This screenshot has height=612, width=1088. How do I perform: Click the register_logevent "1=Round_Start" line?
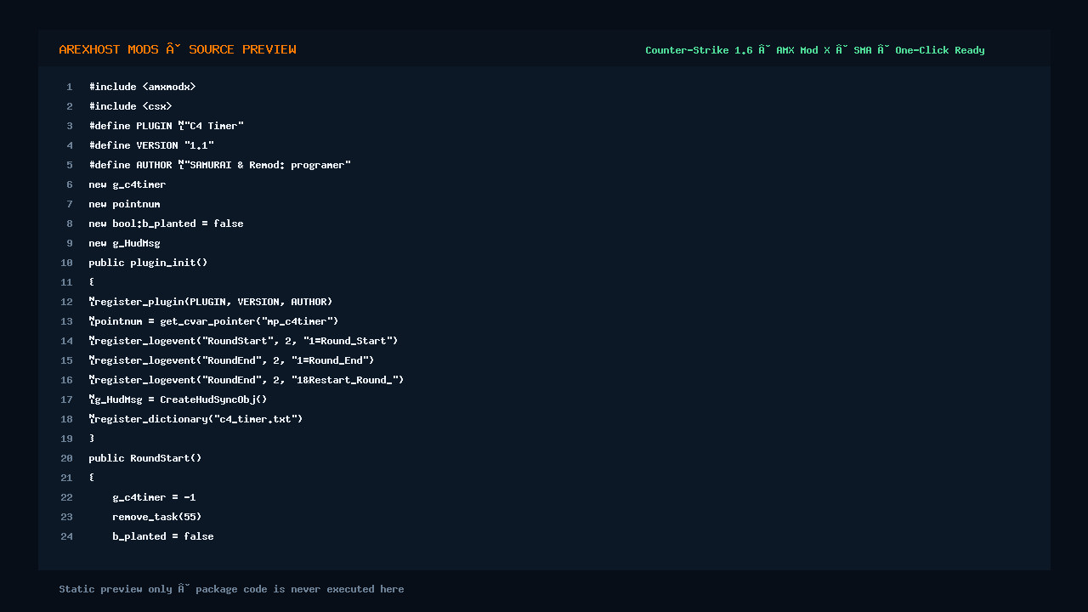pos(243,341)
